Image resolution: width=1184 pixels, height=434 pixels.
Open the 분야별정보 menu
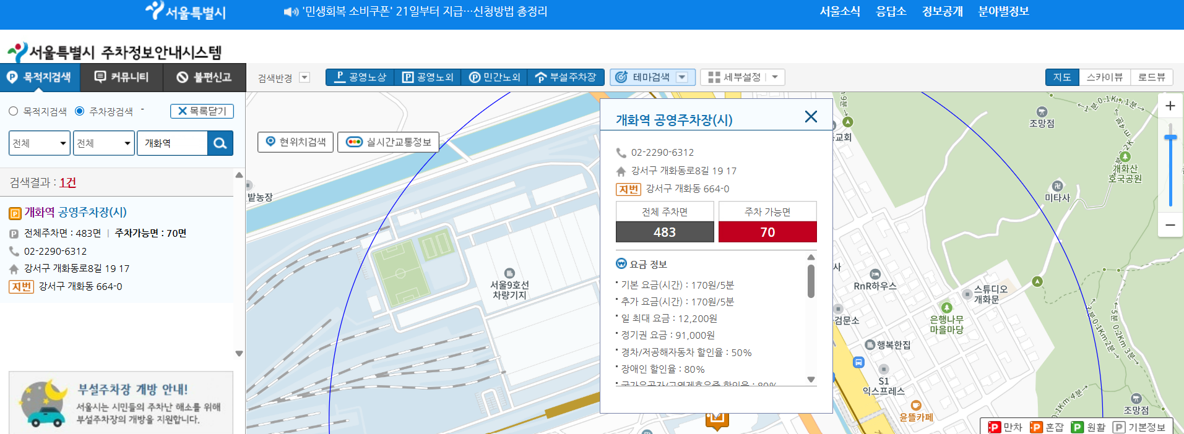tap(1003, 12)
